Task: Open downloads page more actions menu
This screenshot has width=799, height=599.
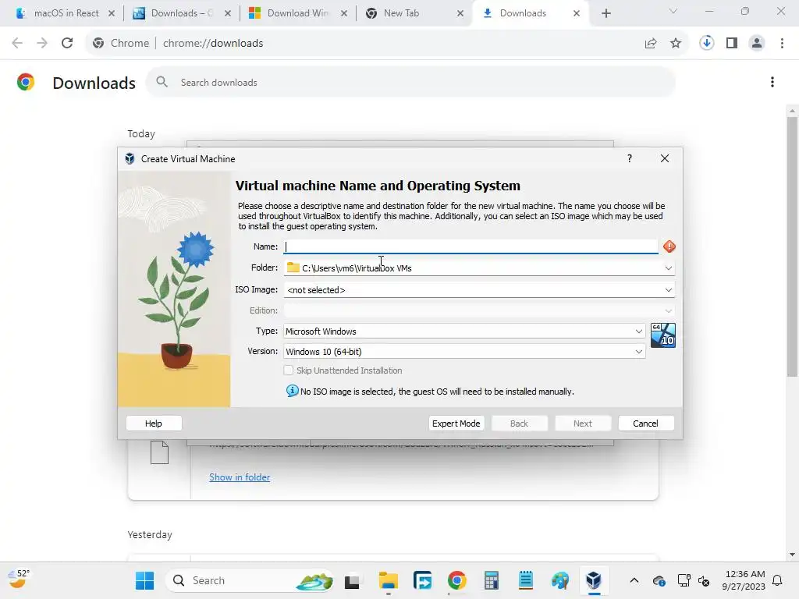Action: 772,82
